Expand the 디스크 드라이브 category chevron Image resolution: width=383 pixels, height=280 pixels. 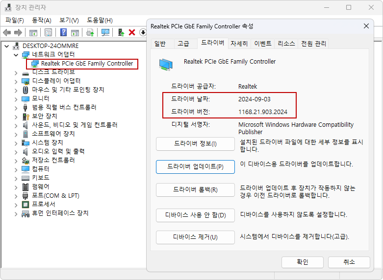16,72
